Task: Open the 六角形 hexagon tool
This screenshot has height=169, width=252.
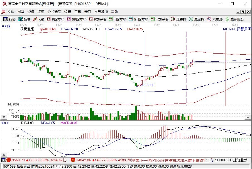Action: point(215,19)
